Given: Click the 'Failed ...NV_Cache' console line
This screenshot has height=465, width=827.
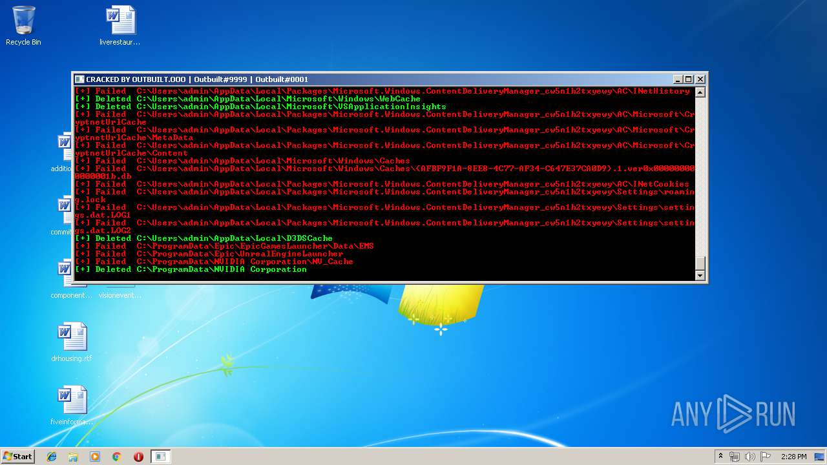Looking at the screenshot, I should coord(214,262).
